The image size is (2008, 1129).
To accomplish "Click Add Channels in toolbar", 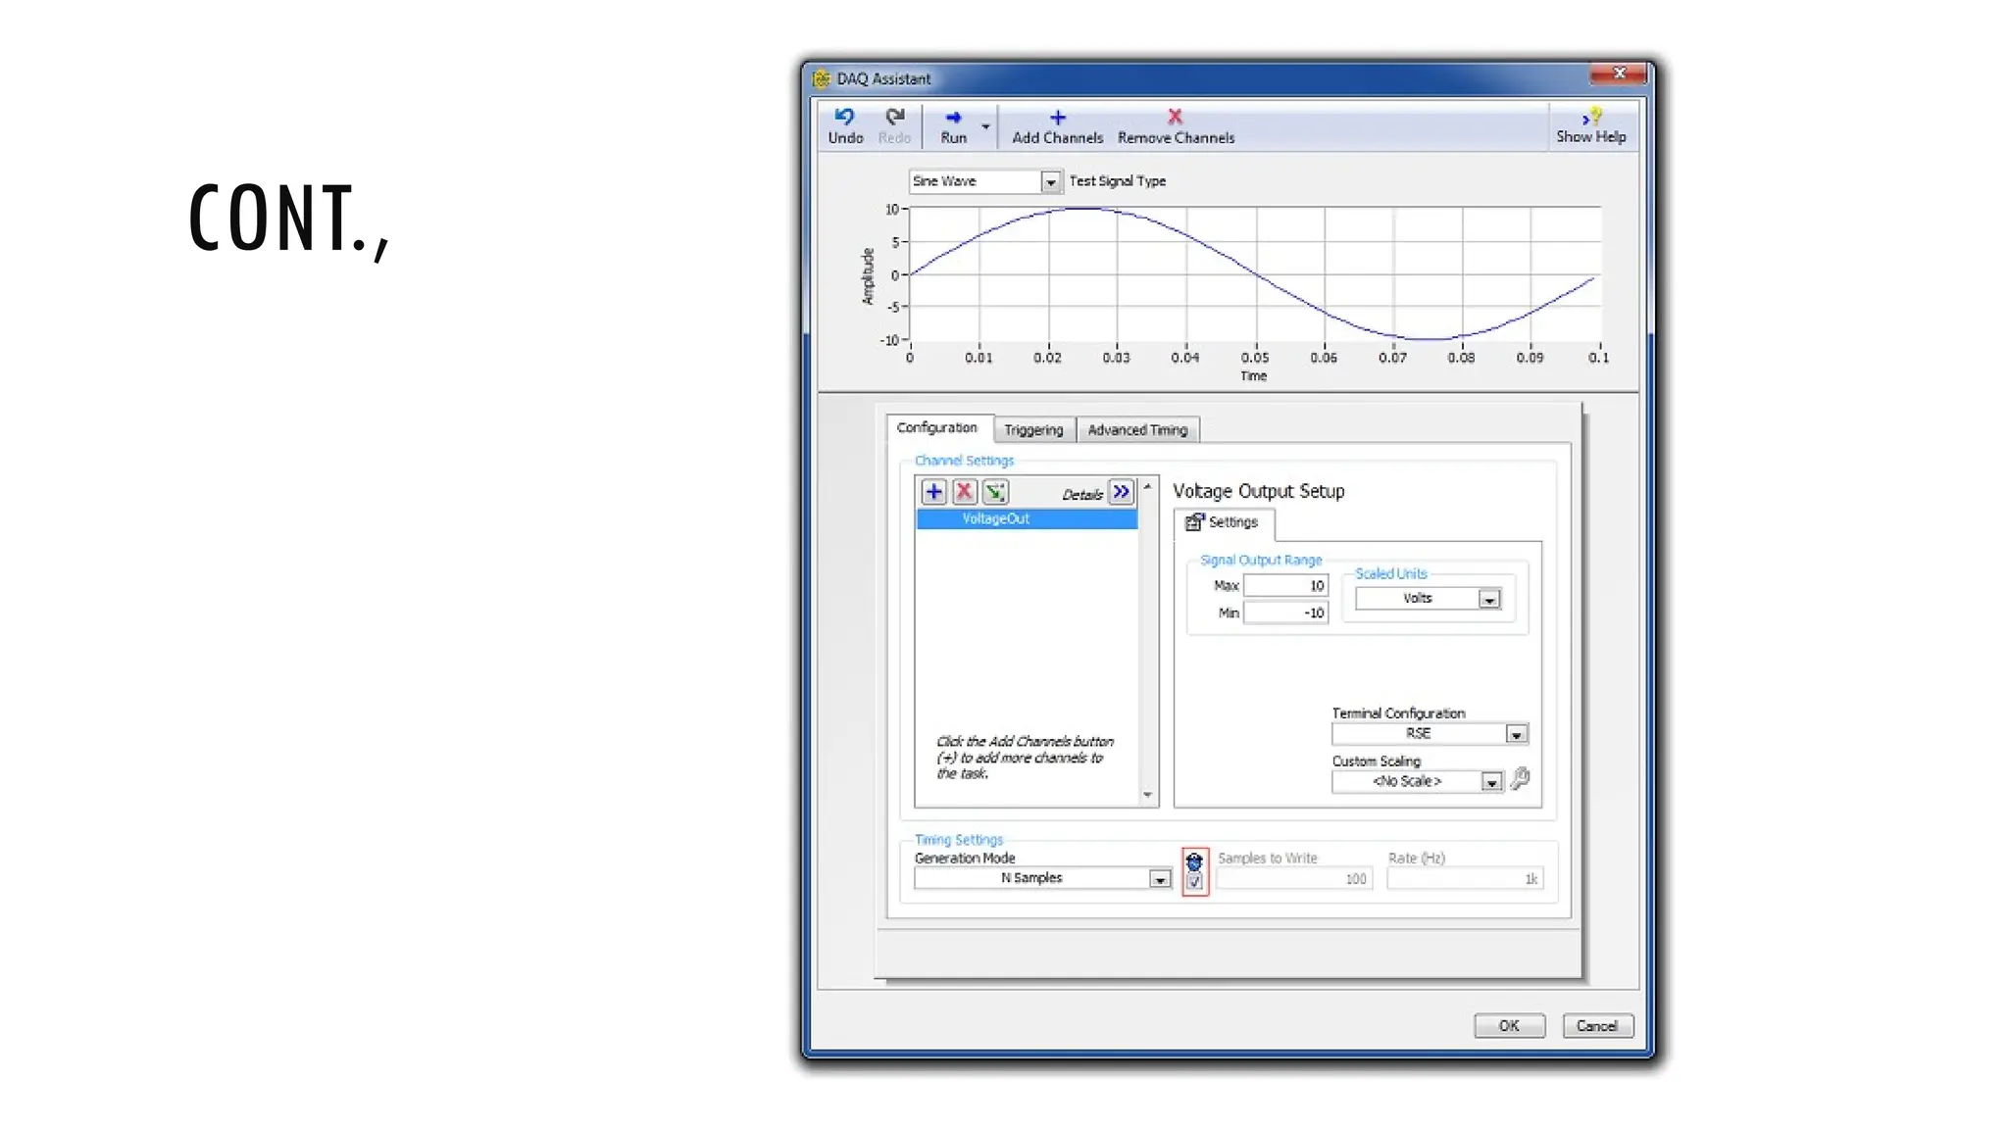I will (1057, 125).
